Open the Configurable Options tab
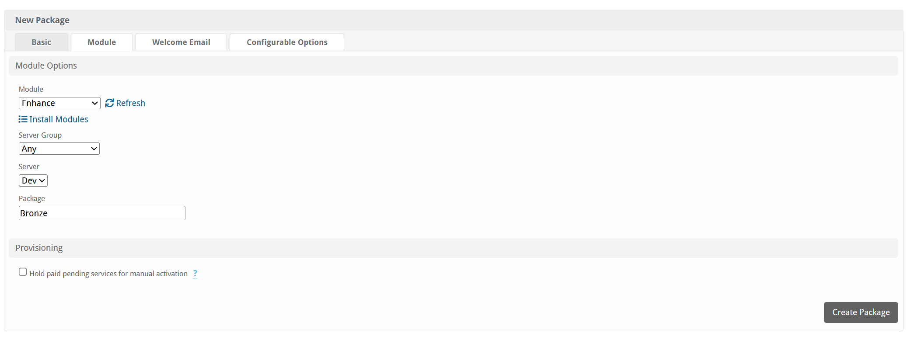Image resolution: width=907 pixels, height=340 pixels. 287,42
